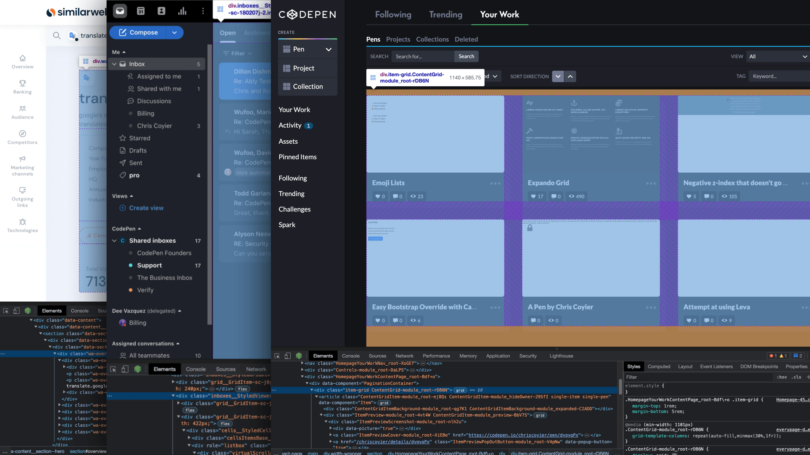Open the analytics bar chart icon

click(182, 11)
